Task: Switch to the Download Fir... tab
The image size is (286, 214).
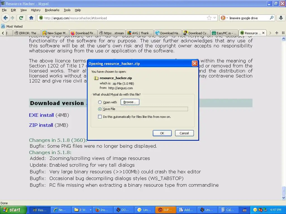Action: tap(83, 33)
